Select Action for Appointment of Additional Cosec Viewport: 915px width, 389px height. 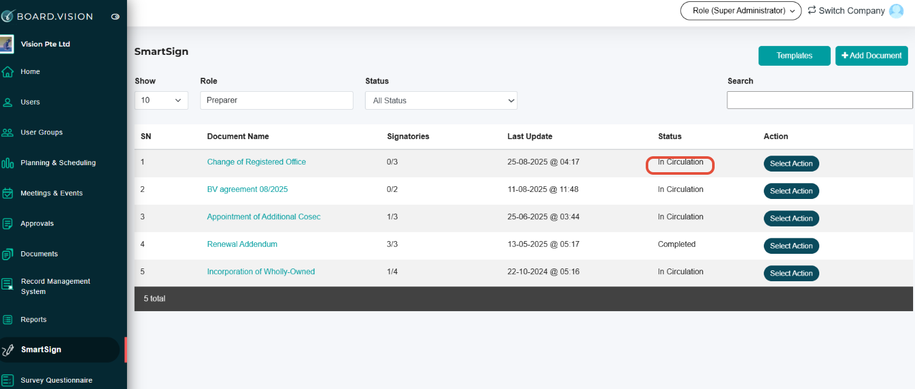coord(791,219)
